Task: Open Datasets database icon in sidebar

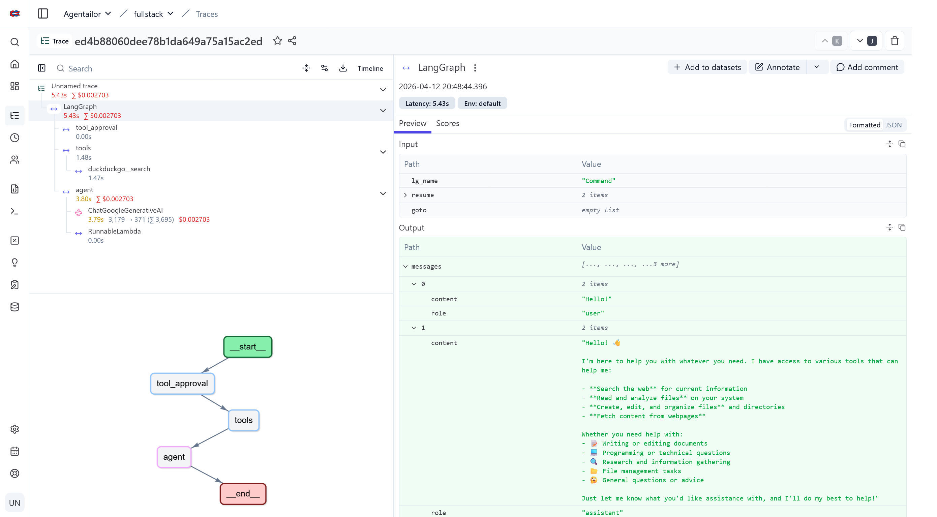Action: pos(14,307)
